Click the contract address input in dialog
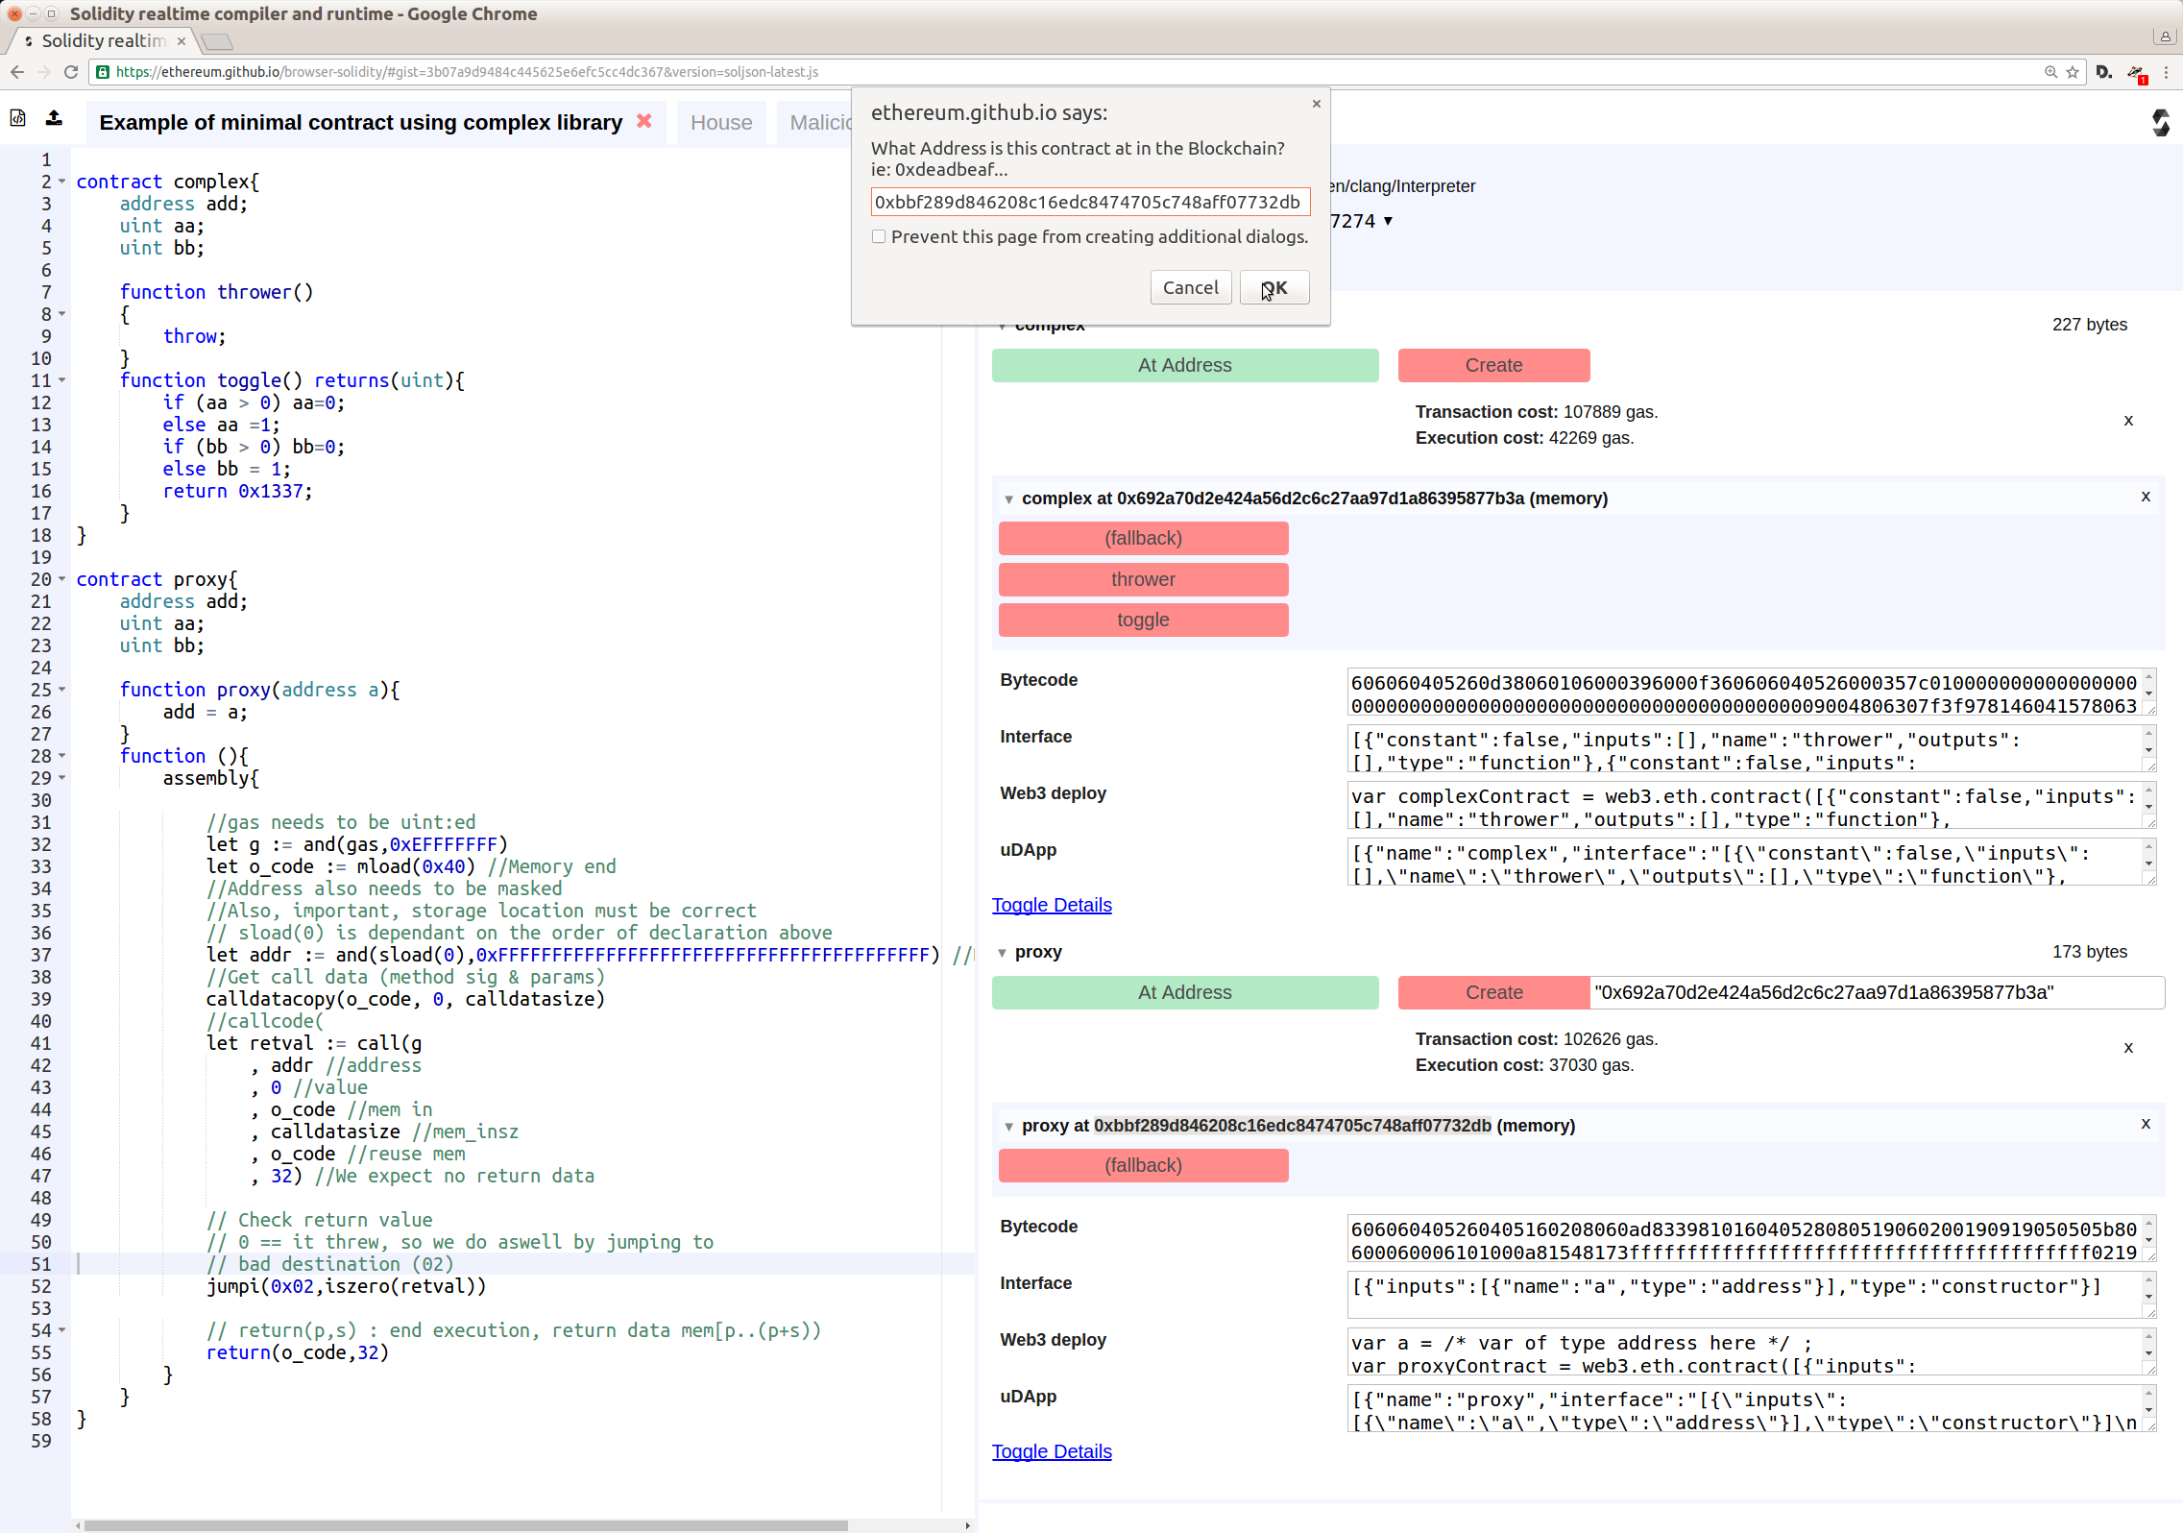The height and width of the screenshot is (1533, 2183). (1089, 202)
